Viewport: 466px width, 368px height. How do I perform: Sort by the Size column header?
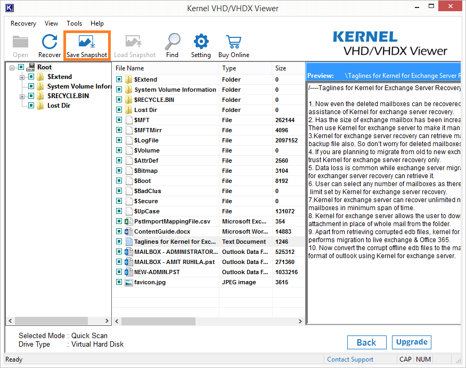point(288,68)
